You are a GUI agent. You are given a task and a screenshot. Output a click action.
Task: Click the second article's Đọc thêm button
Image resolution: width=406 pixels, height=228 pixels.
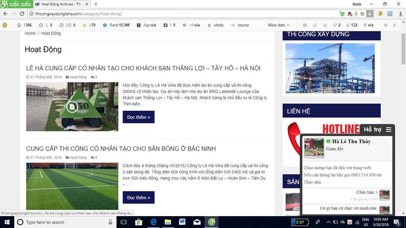[x=138, y=198]
